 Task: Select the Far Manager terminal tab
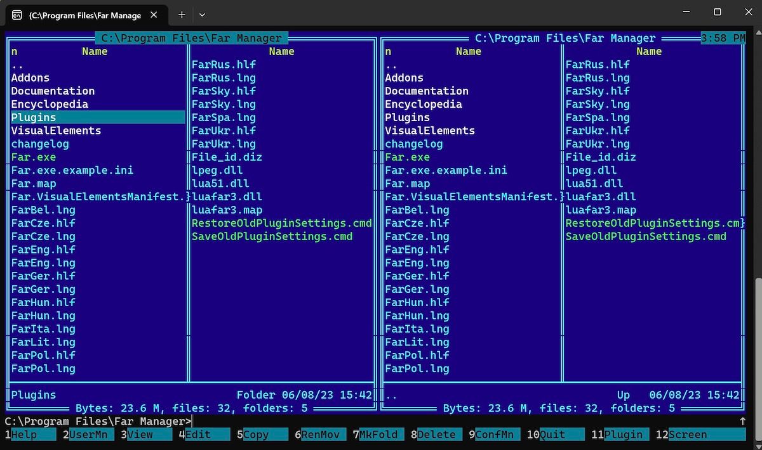tap(85, 15)
